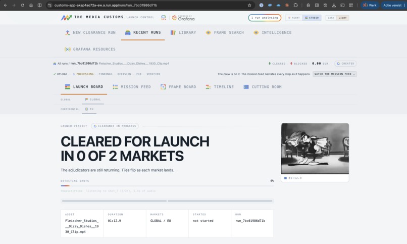The width and height of the screenshot is (407, 244).
Task: Click the Library books icon
Action: coord(173,32)
